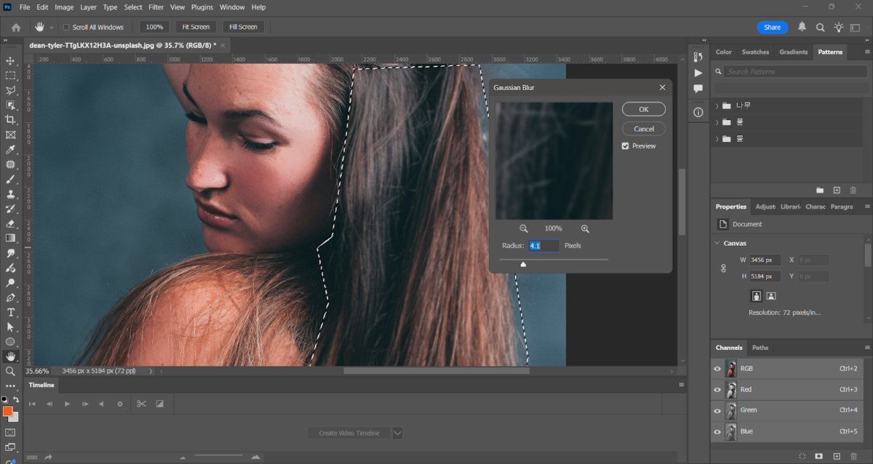873x464 pixels.
Task: Click the Radius input field
Action: [544, 246]
